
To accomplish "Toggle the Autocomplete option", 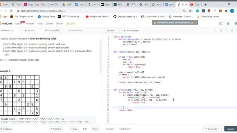I will [131, 31].
